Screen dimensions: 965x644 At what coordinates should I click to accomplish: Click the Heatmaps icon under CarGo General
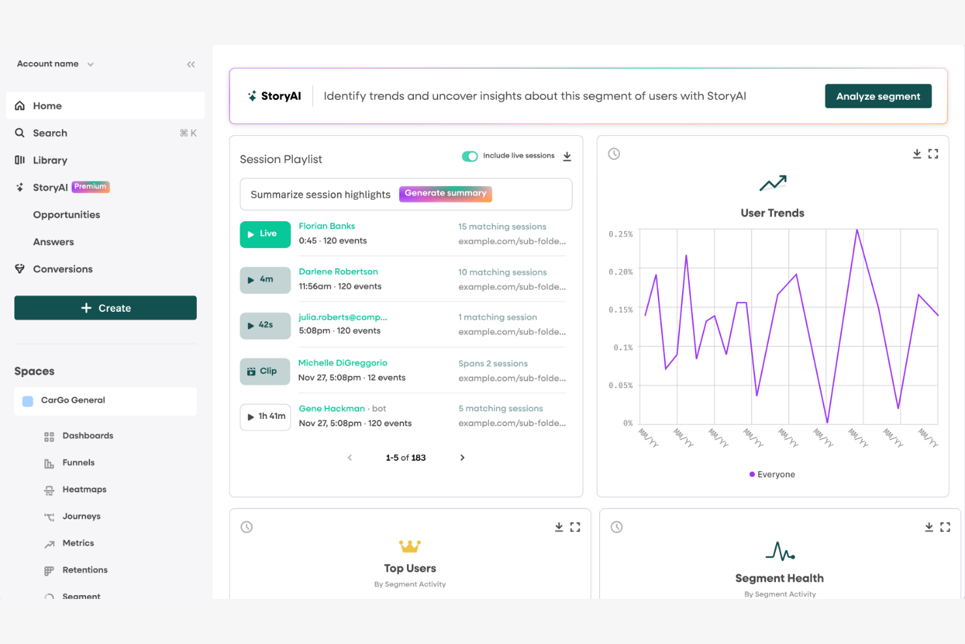tap(50, 489)
